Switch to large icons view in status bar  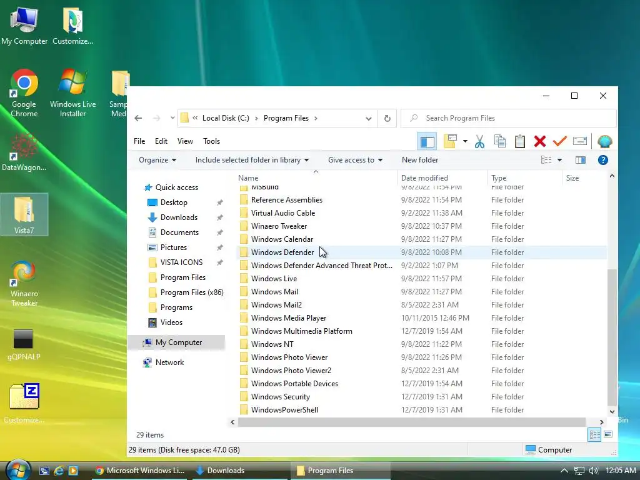pos(608,434)
